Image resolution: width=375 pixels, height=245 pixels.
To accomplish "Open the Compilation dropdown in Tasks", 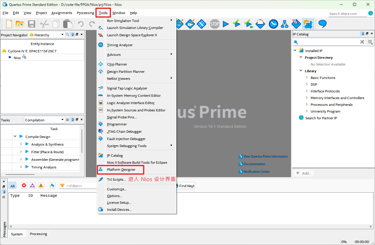I will tap(44, 120).
